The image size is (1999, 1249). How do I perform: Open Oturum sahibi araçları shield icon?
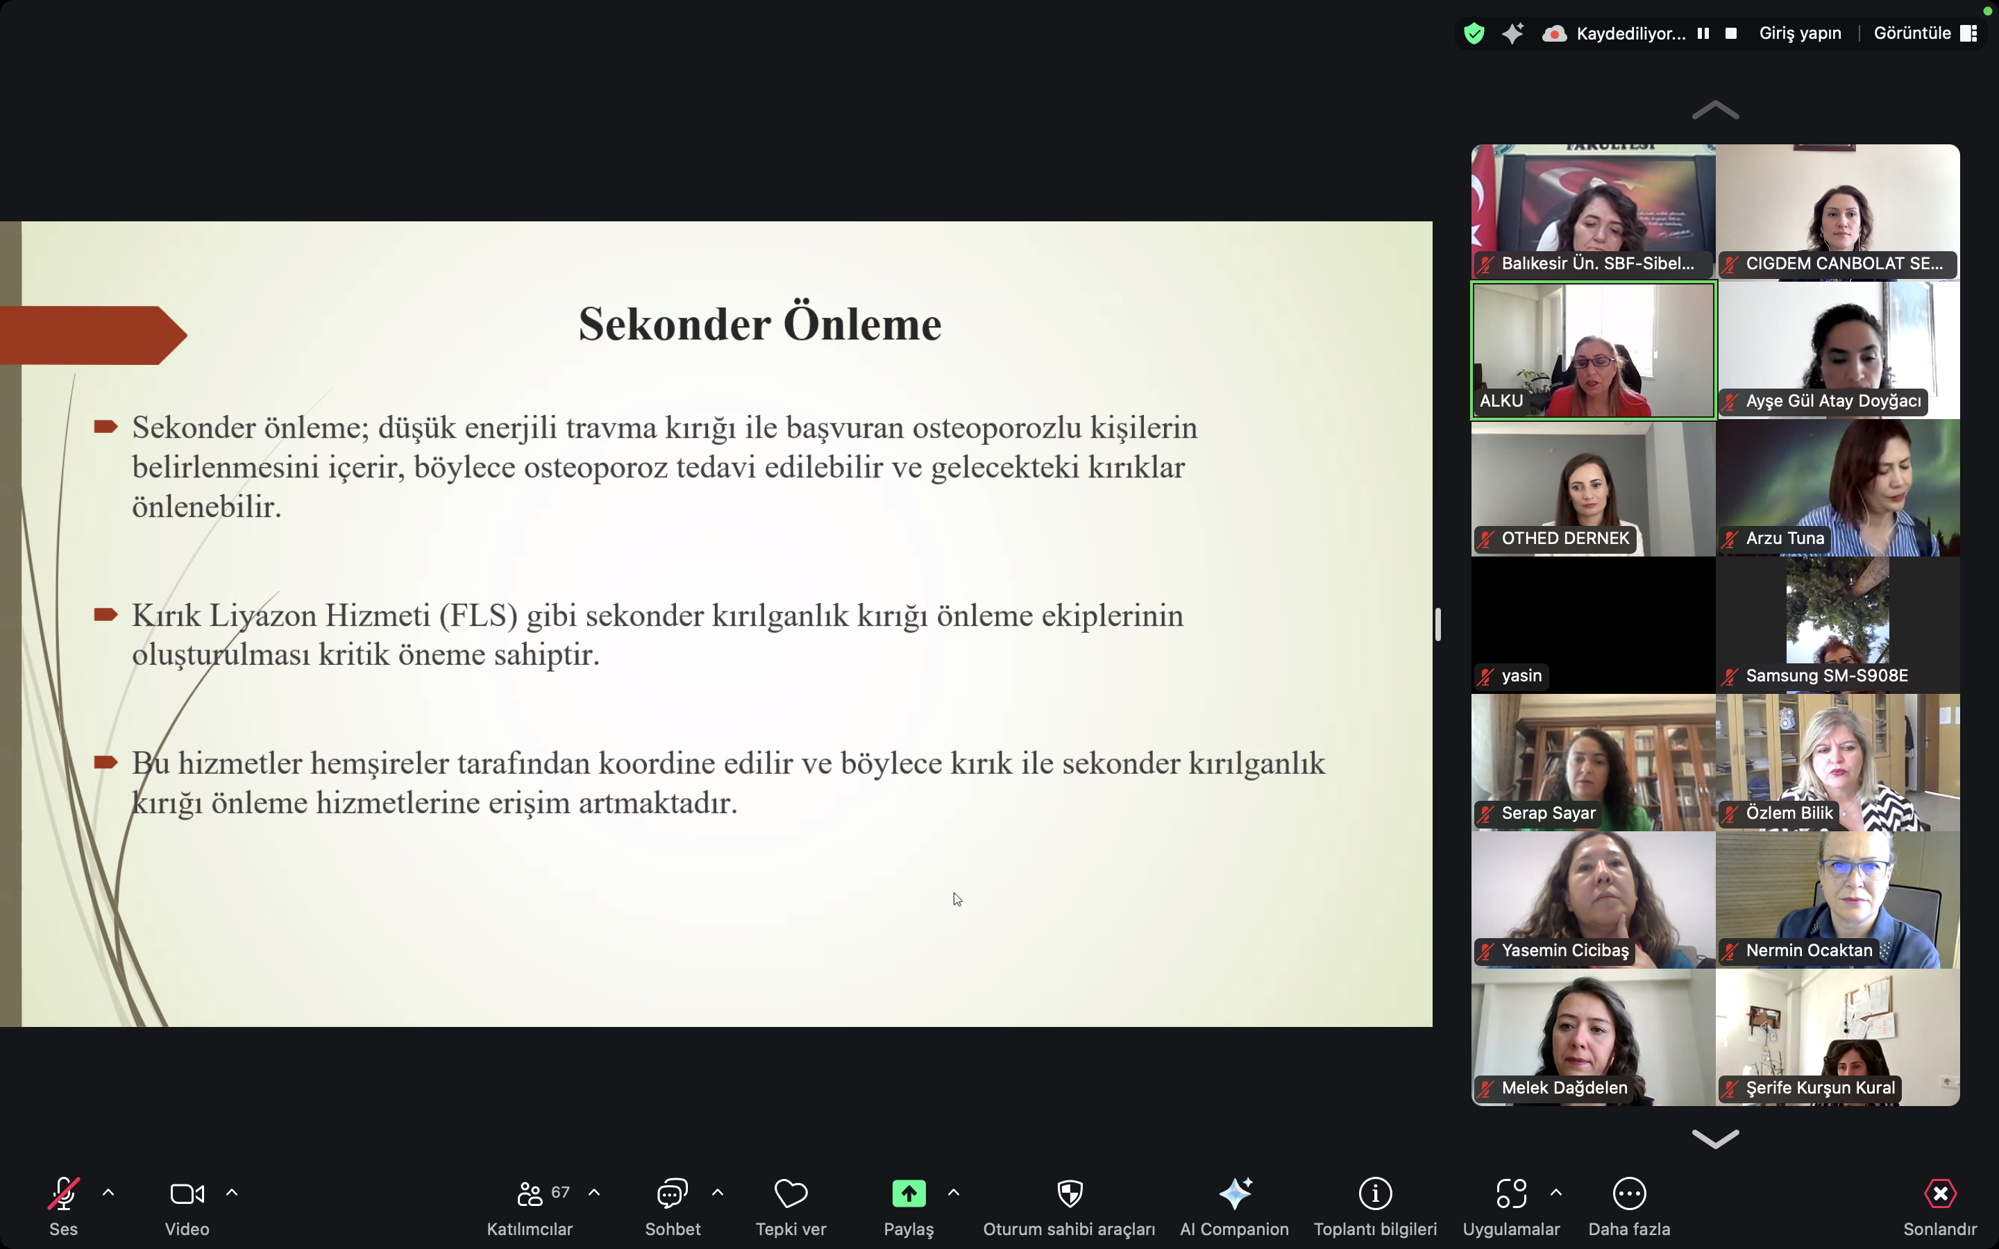click(1070, 1193)
